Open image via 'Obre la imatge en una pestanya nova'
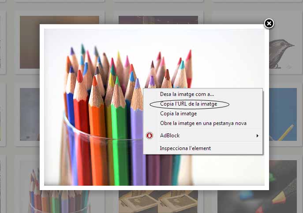Image resolution: width=303 pixels, height=213 pixels. (203, 123)
